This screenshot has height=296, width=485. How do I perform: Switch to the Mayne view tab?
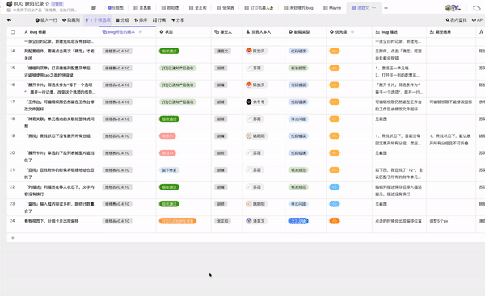[x=332, y=8]
